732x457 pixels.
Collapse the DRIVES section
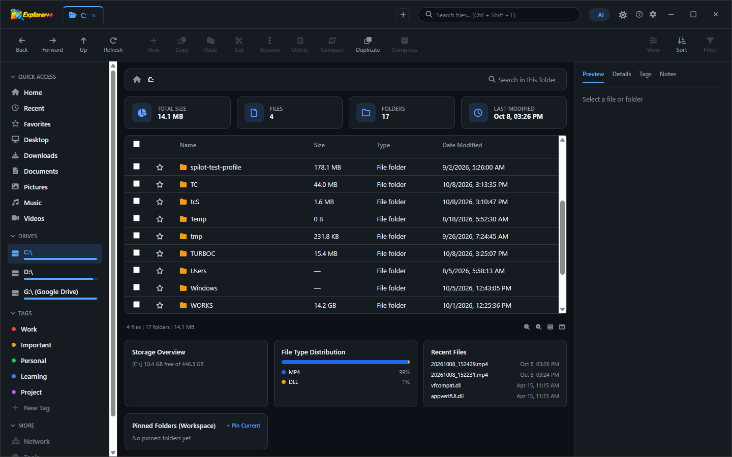24,236
